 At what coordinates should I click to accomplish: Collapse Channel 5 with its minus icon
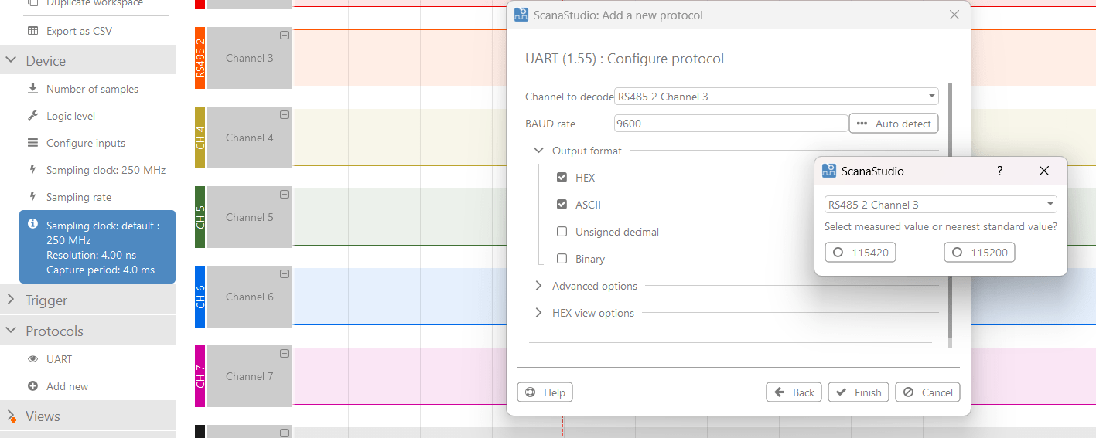tap(284, 195)
